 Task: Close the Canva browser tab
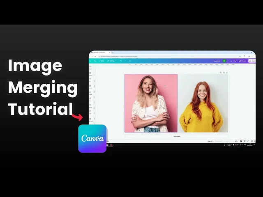pos(110,53)
